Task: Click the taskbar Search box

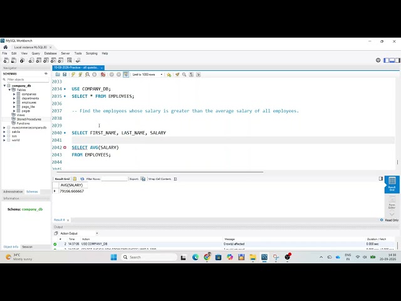Action: (x=149, y=257)
